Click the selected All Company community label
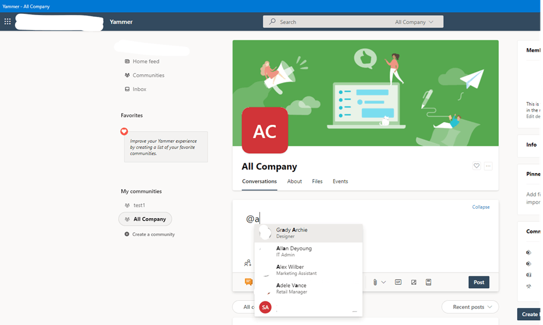 point(150,219)
